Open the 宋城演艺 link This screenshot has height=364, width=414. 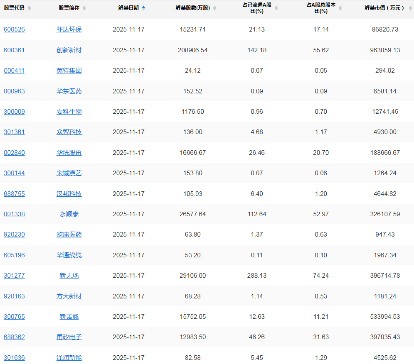click(x=69, y=173)
